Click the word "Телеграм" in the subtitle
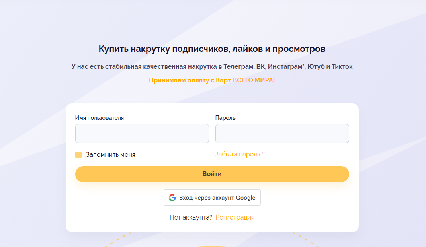Viewport: 426px width, 247px height. click(x=238, y=67)
